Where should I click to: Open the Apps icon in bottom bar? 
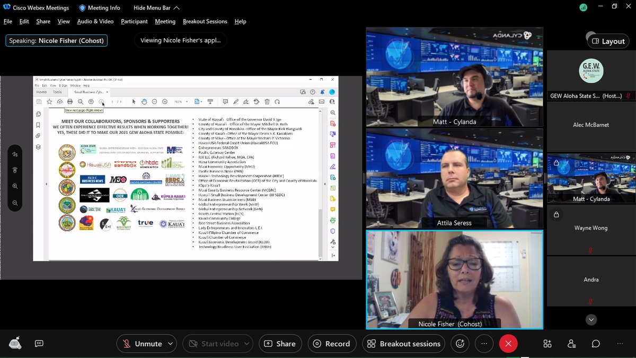click(547, 344)
